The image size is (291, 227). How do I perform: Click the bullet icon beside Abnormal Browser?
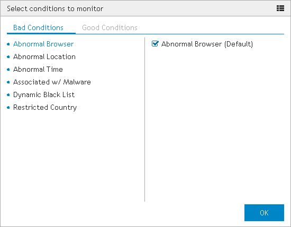[8, 44]
